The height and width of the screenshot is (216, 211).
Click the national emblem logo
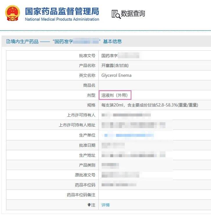point(12,13)
